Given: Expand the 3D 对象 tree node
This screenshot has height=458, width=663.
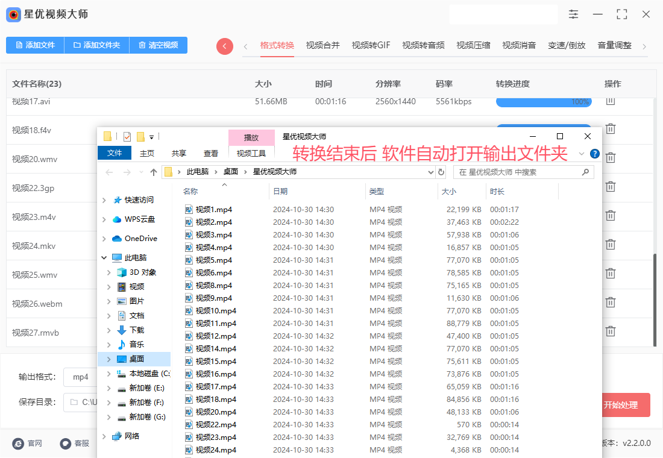Looking at the screenshot, I should (109, 272).
